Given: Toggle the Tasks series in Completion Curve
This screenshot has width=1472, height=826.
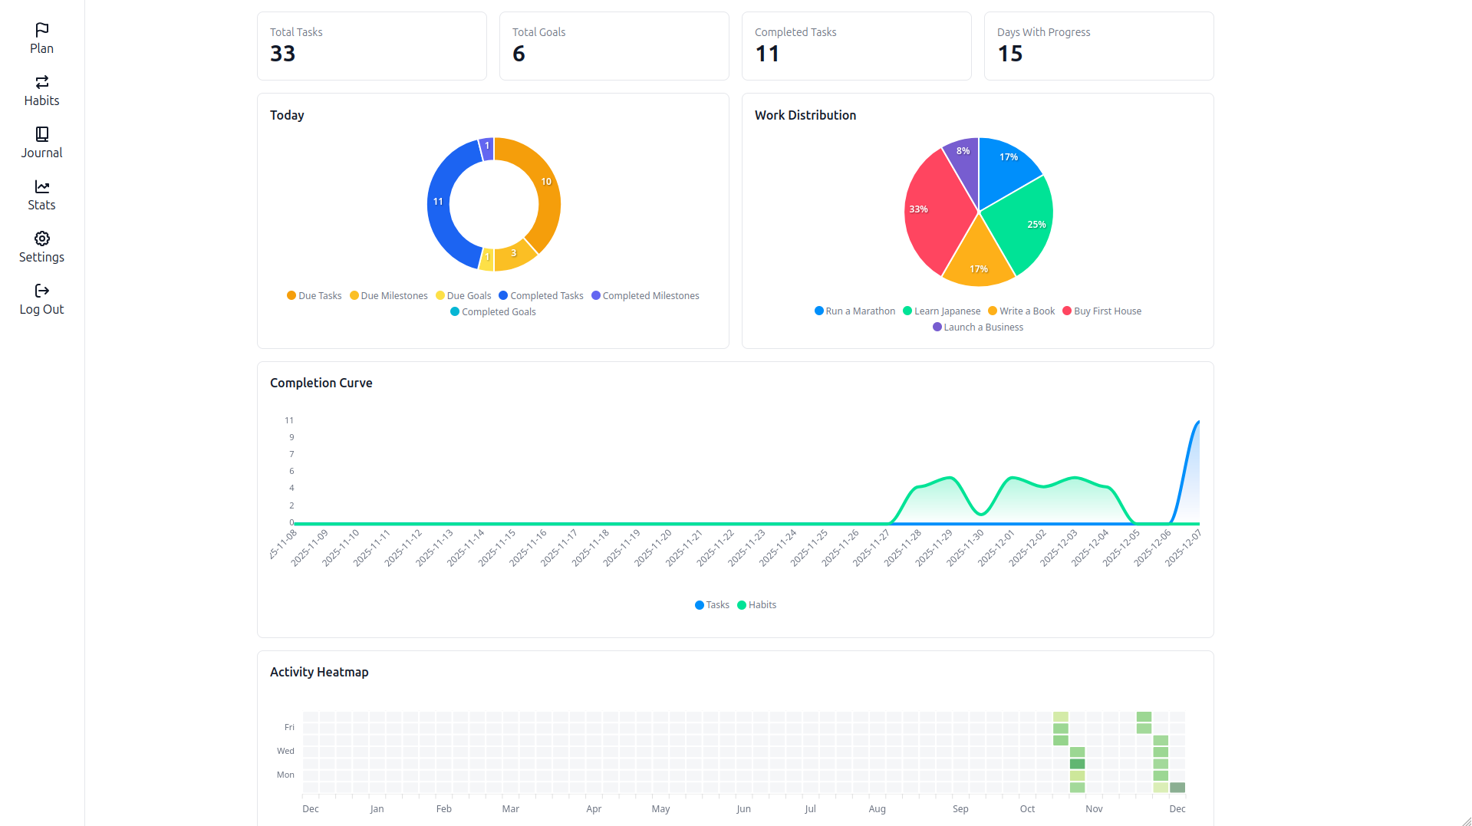Looking at the screenshot, I should click(x=711, y=605).
